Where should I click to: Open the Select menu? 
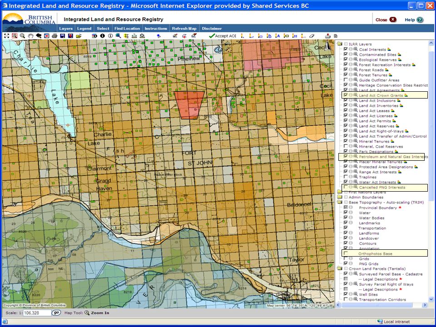click(x=103, y=28)
